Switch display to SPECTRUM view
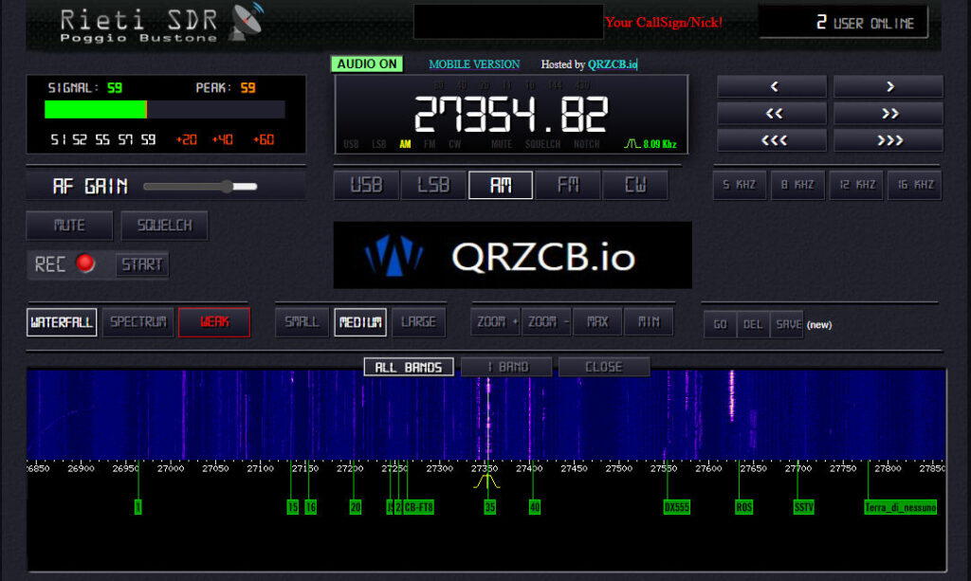The width and height of the screenshot is (971, 581). pyautogui.click(x=138, y=322)
